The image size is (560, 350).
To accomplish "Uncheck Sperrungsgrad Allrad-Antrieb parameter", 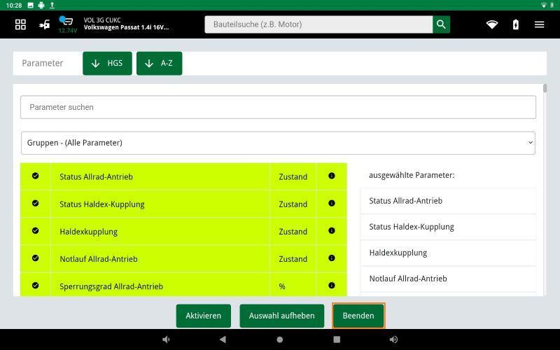I will pyautogui.click(x=36, y=286).
